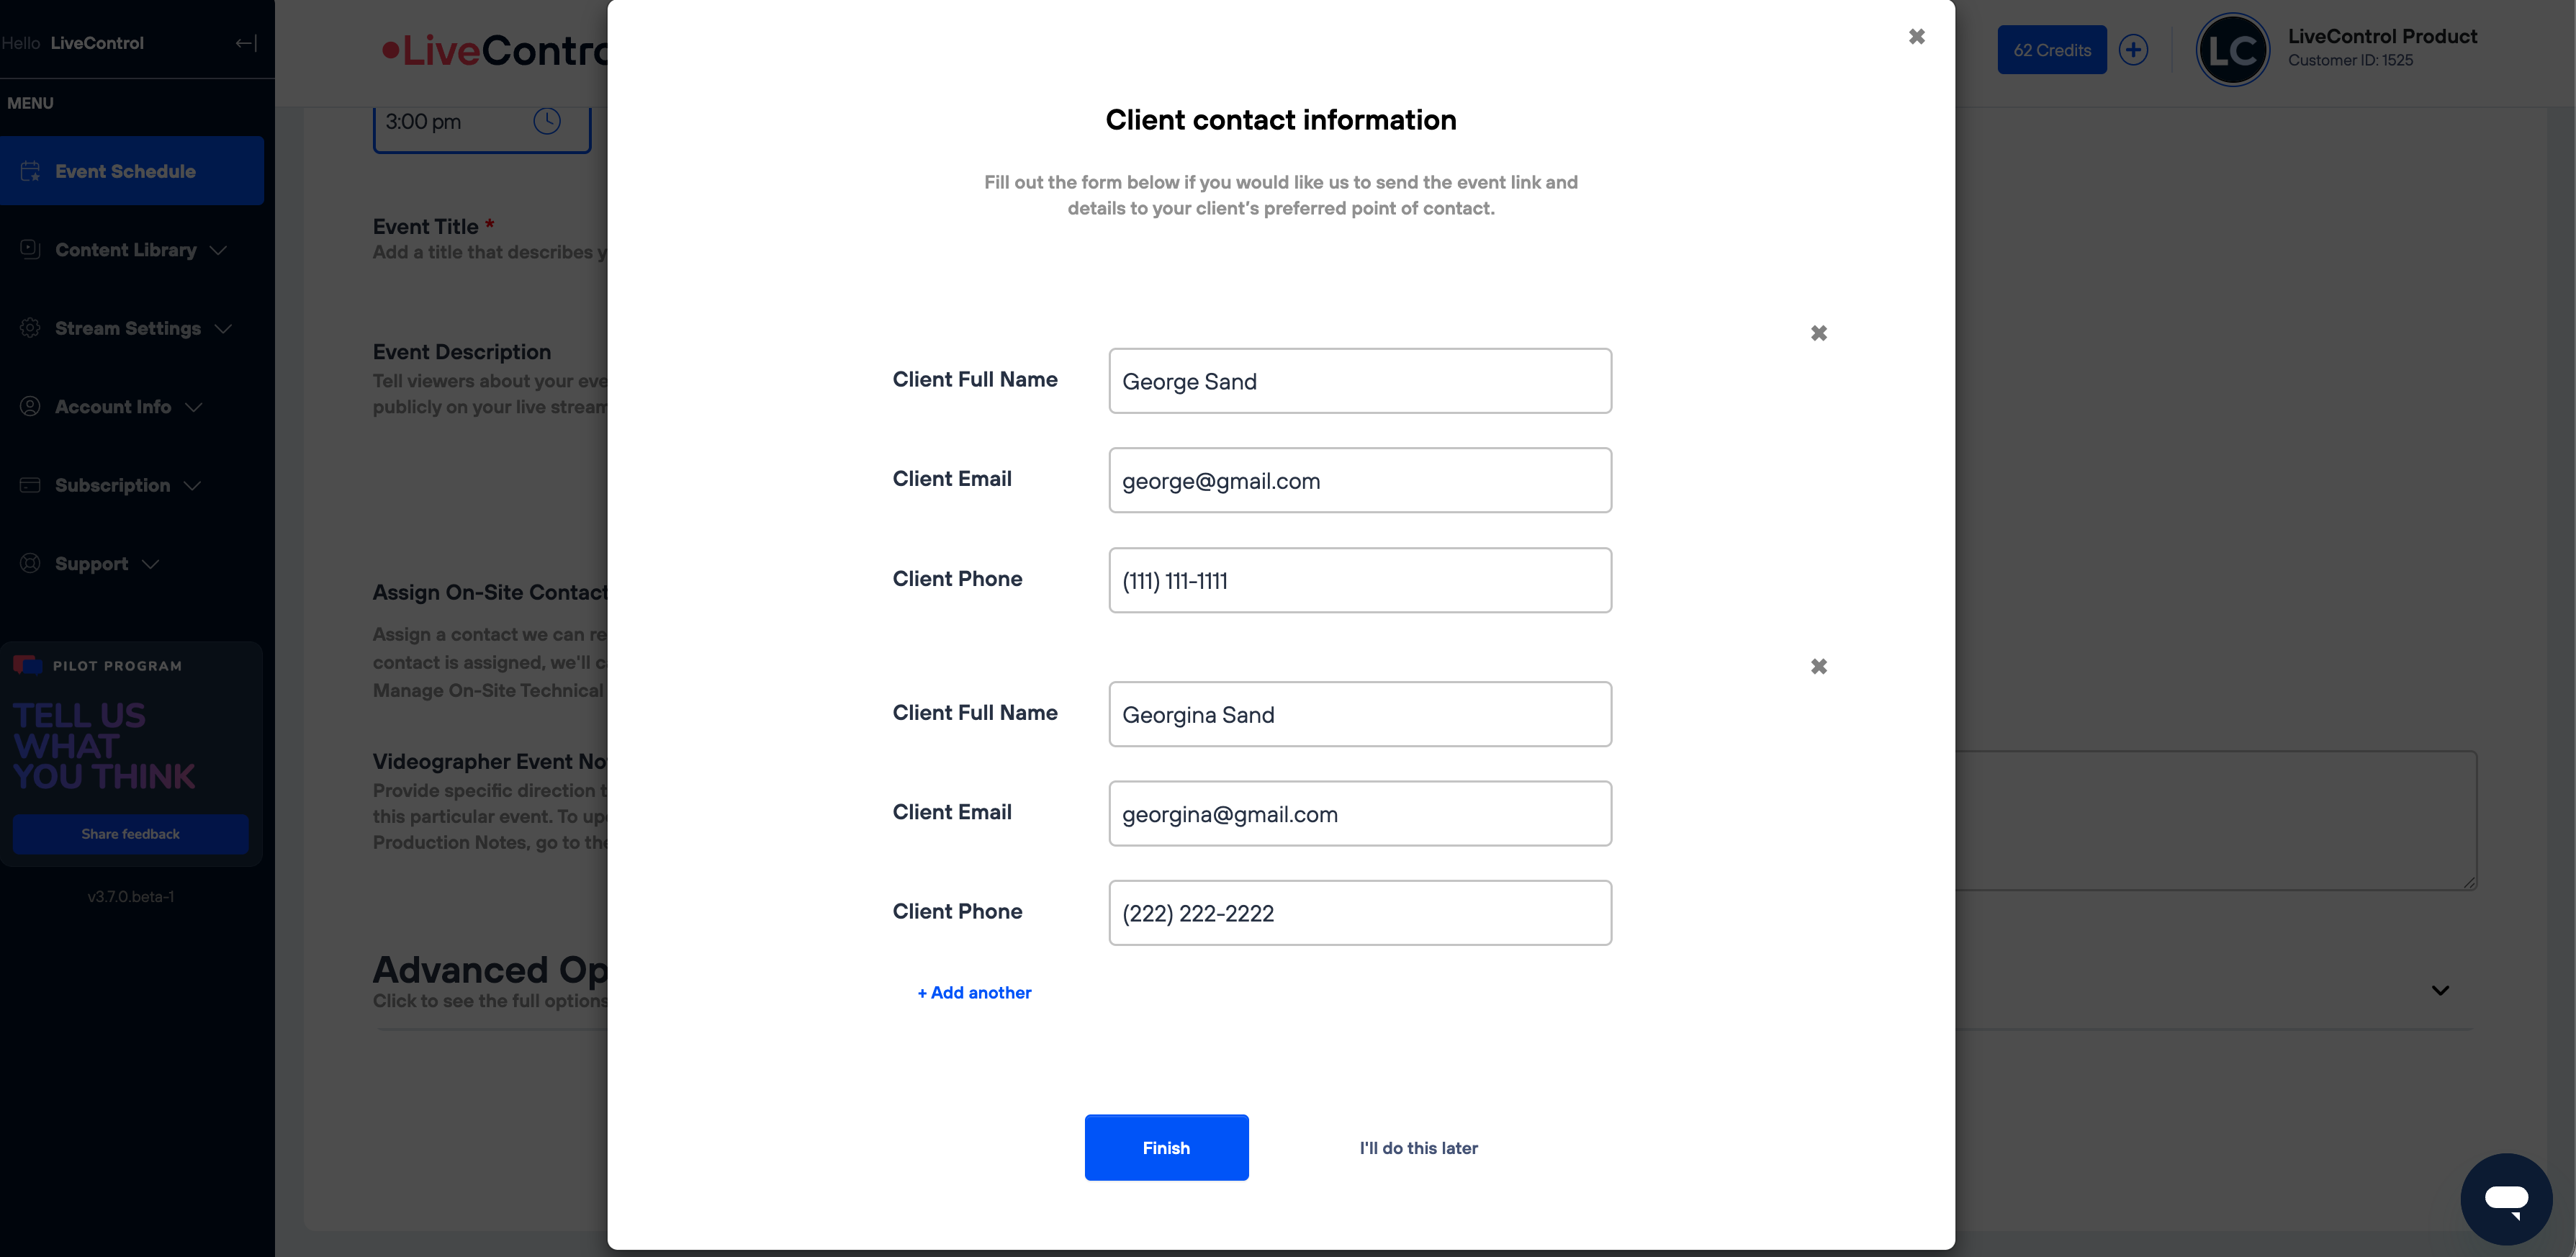2576x1257 pixels.
Task: Collapse the sidebar with arrow icon
Action: tap(246, 43)
